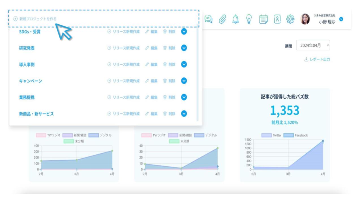This screenshot has height=204, width=362.
Task: Click 編集 for 導入事例 project
Action: click(x=151, y=65)
